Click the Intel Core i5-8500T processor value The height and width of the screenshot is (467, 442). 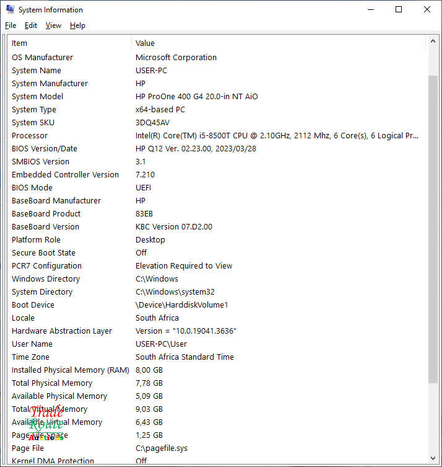coord(277,136)
